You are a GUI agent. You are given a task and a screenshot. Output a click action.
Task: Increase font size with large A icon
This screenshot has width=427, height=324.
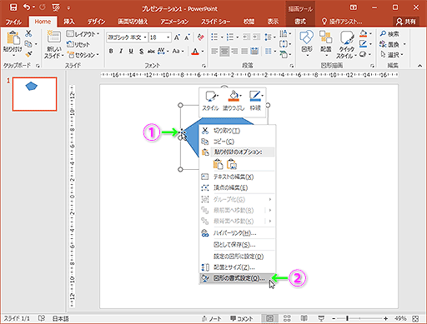(x=177, y=37)
